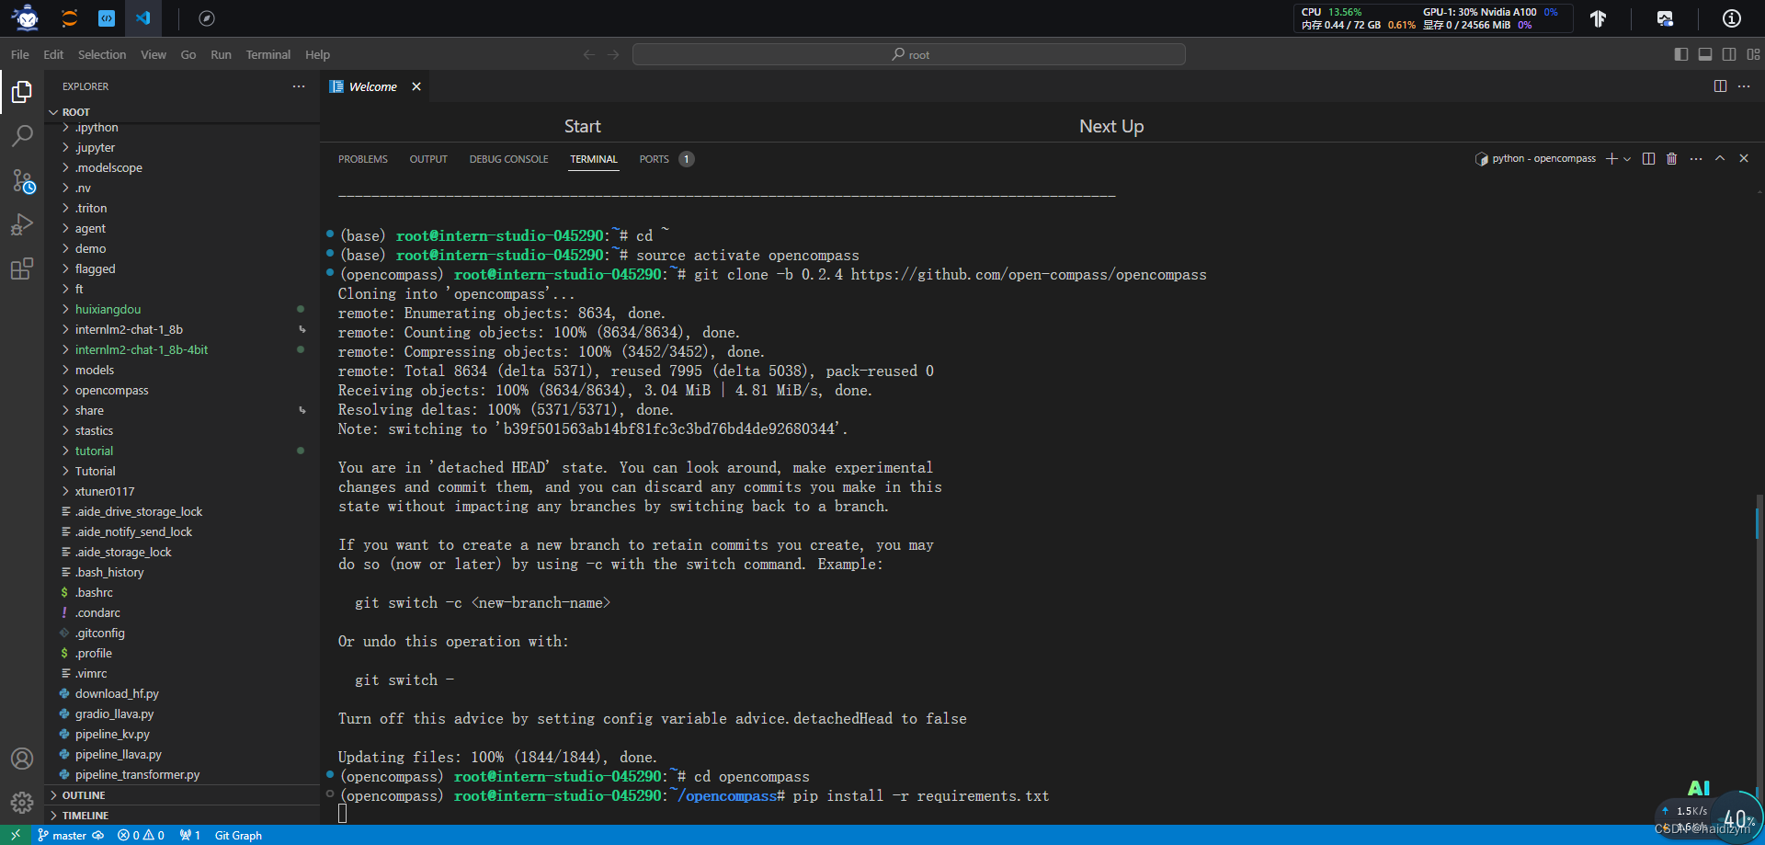The image size is (1765, 845).
Task: Open Customize Layout button
Action: tap(1753, 54)
